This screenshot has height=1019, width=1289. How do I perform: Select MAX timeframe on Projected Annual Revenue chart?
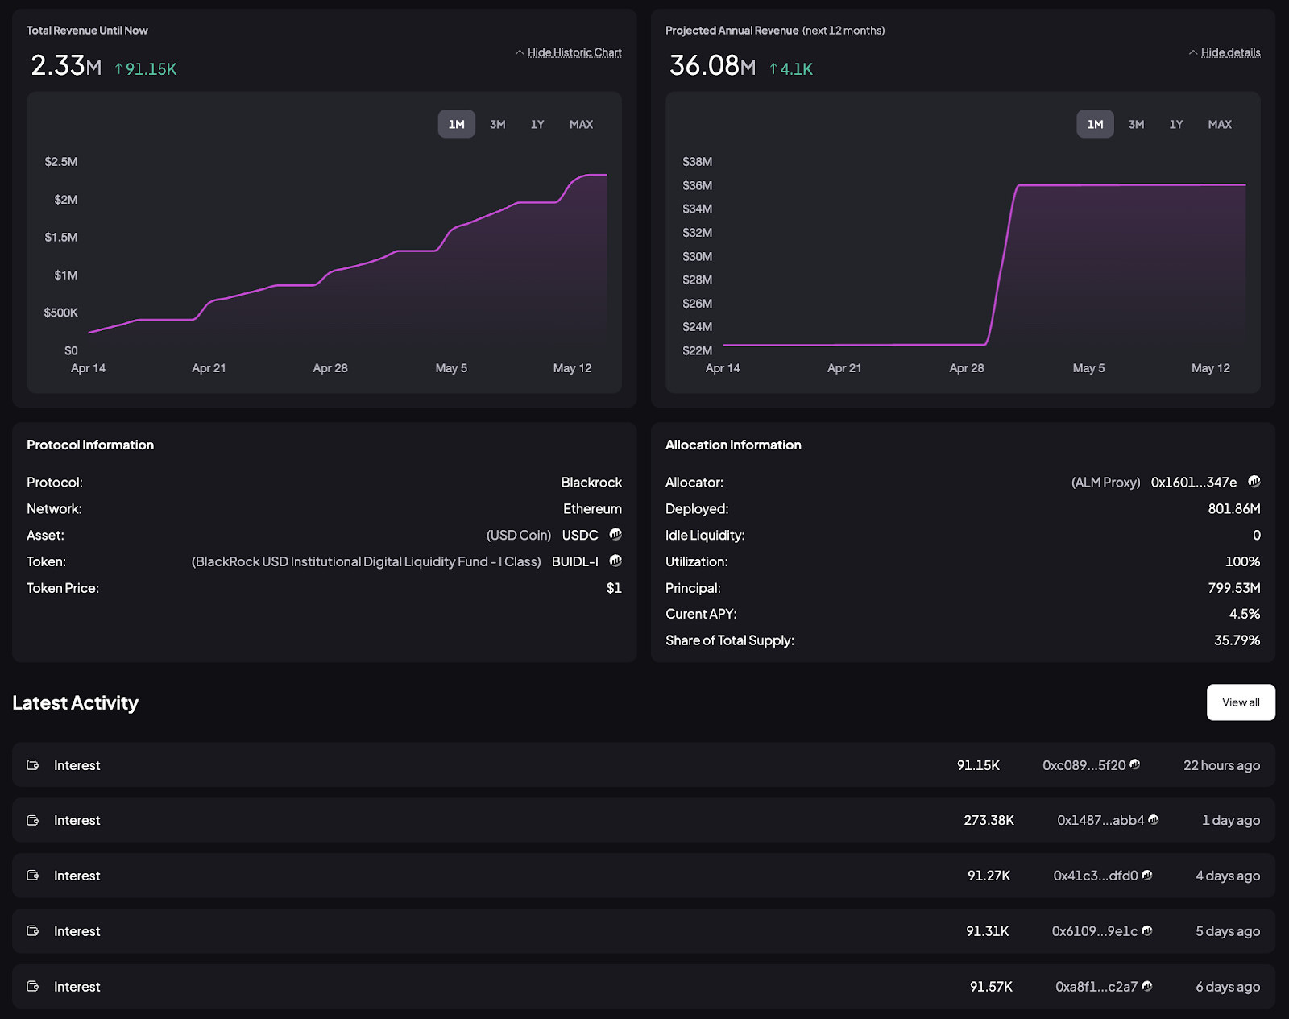click(1220, 124)
